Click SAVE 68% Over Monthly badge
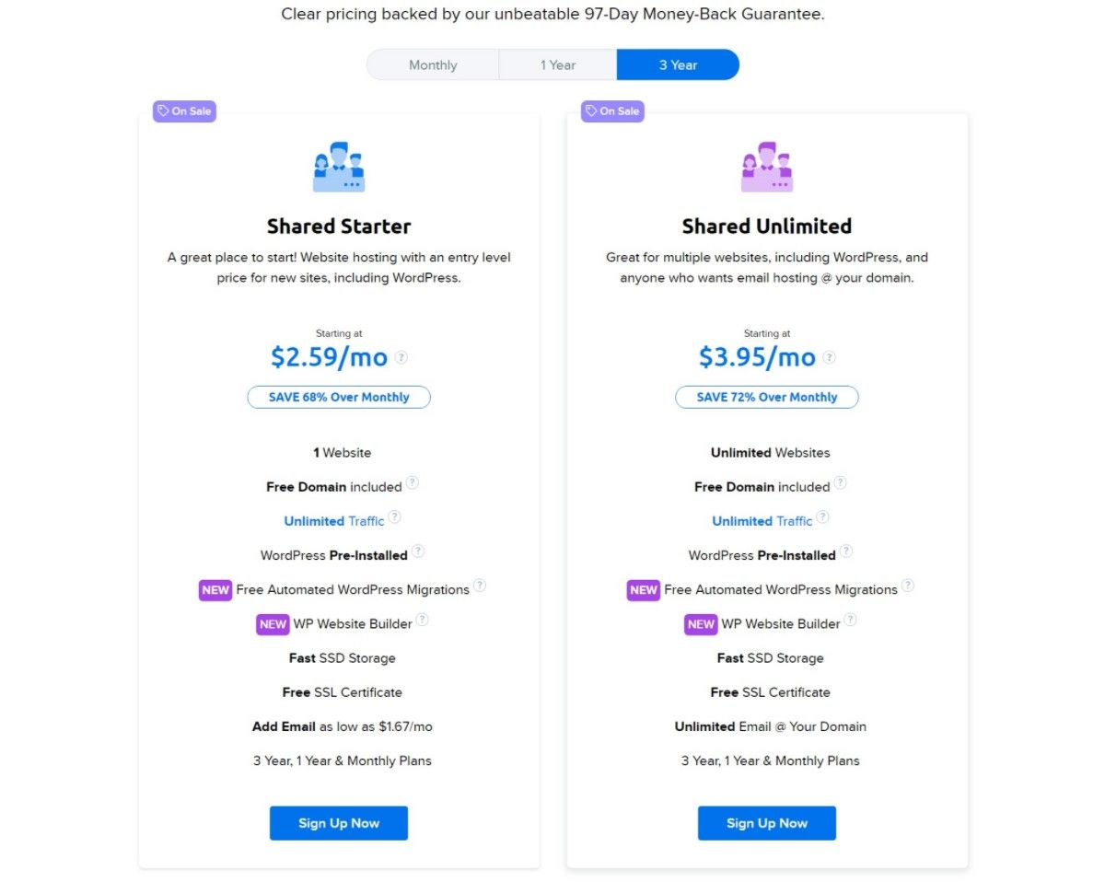This screenshot has height=882, width=1105. [x=339, y=397]
